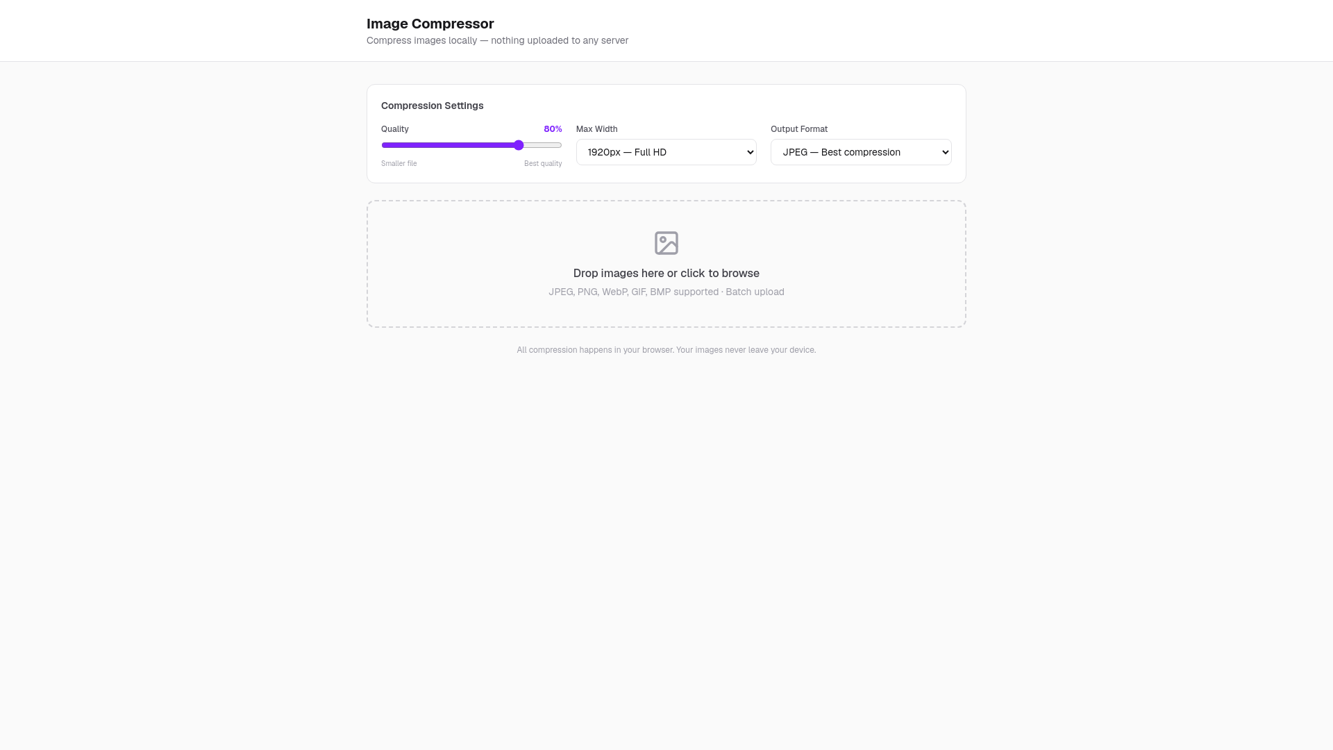
Task: Click the 'Smaller file' slider end label
Action: (x=399, y=164)
